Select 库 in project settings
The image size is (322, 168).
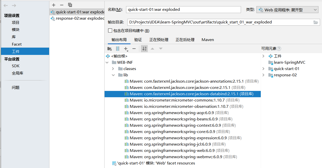click(14, 37)
